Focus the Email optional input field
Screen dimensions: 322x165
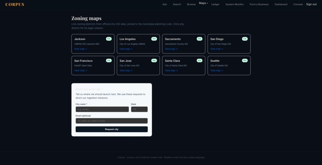[x=111, y=121]
